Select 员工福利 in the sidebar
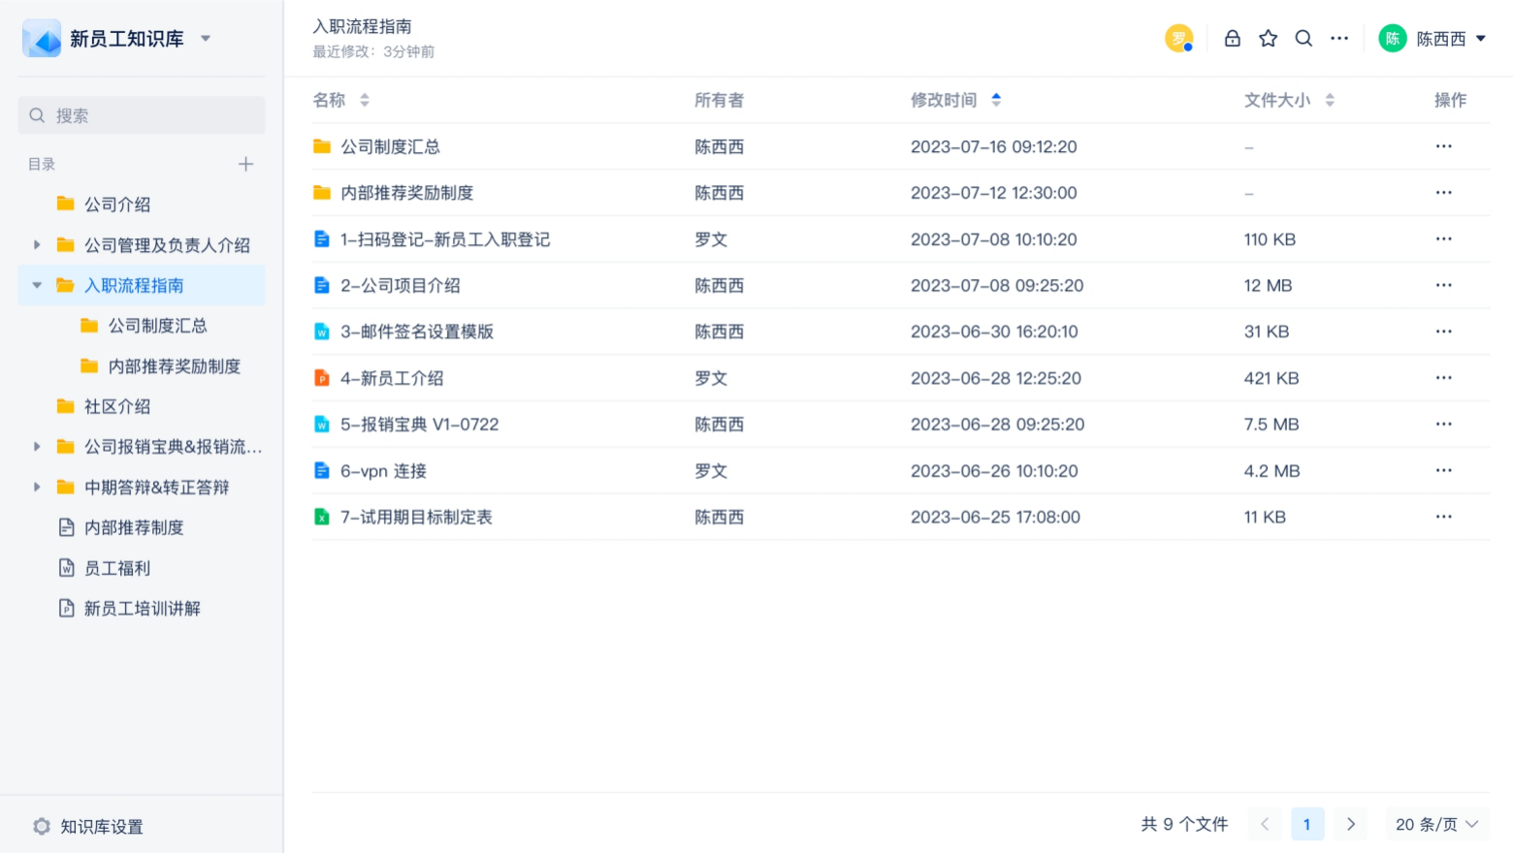Screen dimensions: 1513x853 tap(117, 568)
